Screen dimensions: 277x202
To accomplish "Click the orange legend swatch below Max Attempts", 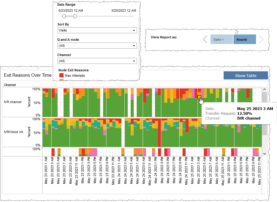I will tap(61, 80).
